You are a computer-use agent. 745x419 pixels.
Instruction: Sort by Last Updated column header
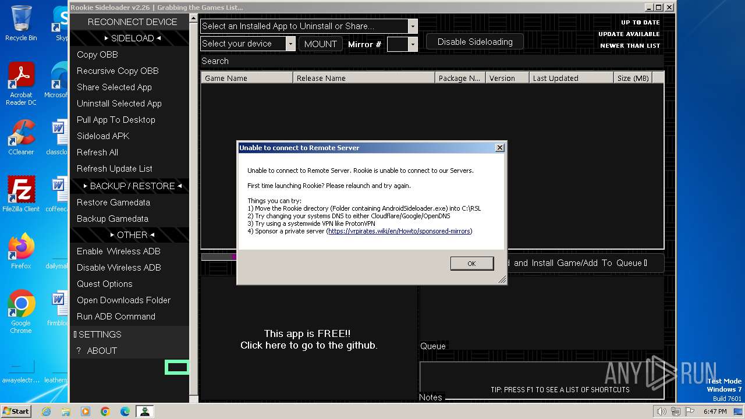[572, 78]
